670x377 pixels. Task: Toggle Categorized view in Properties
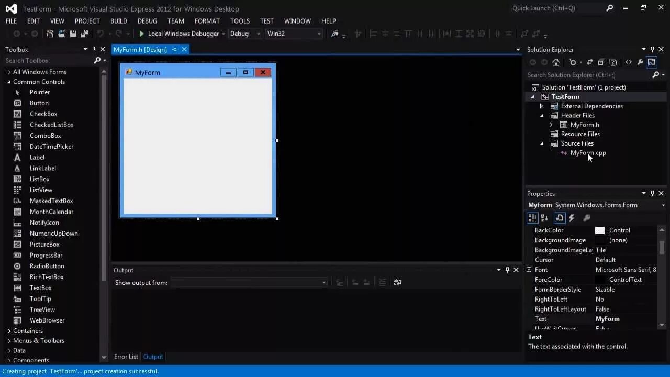pyautogui.click(x=532, y=218)
